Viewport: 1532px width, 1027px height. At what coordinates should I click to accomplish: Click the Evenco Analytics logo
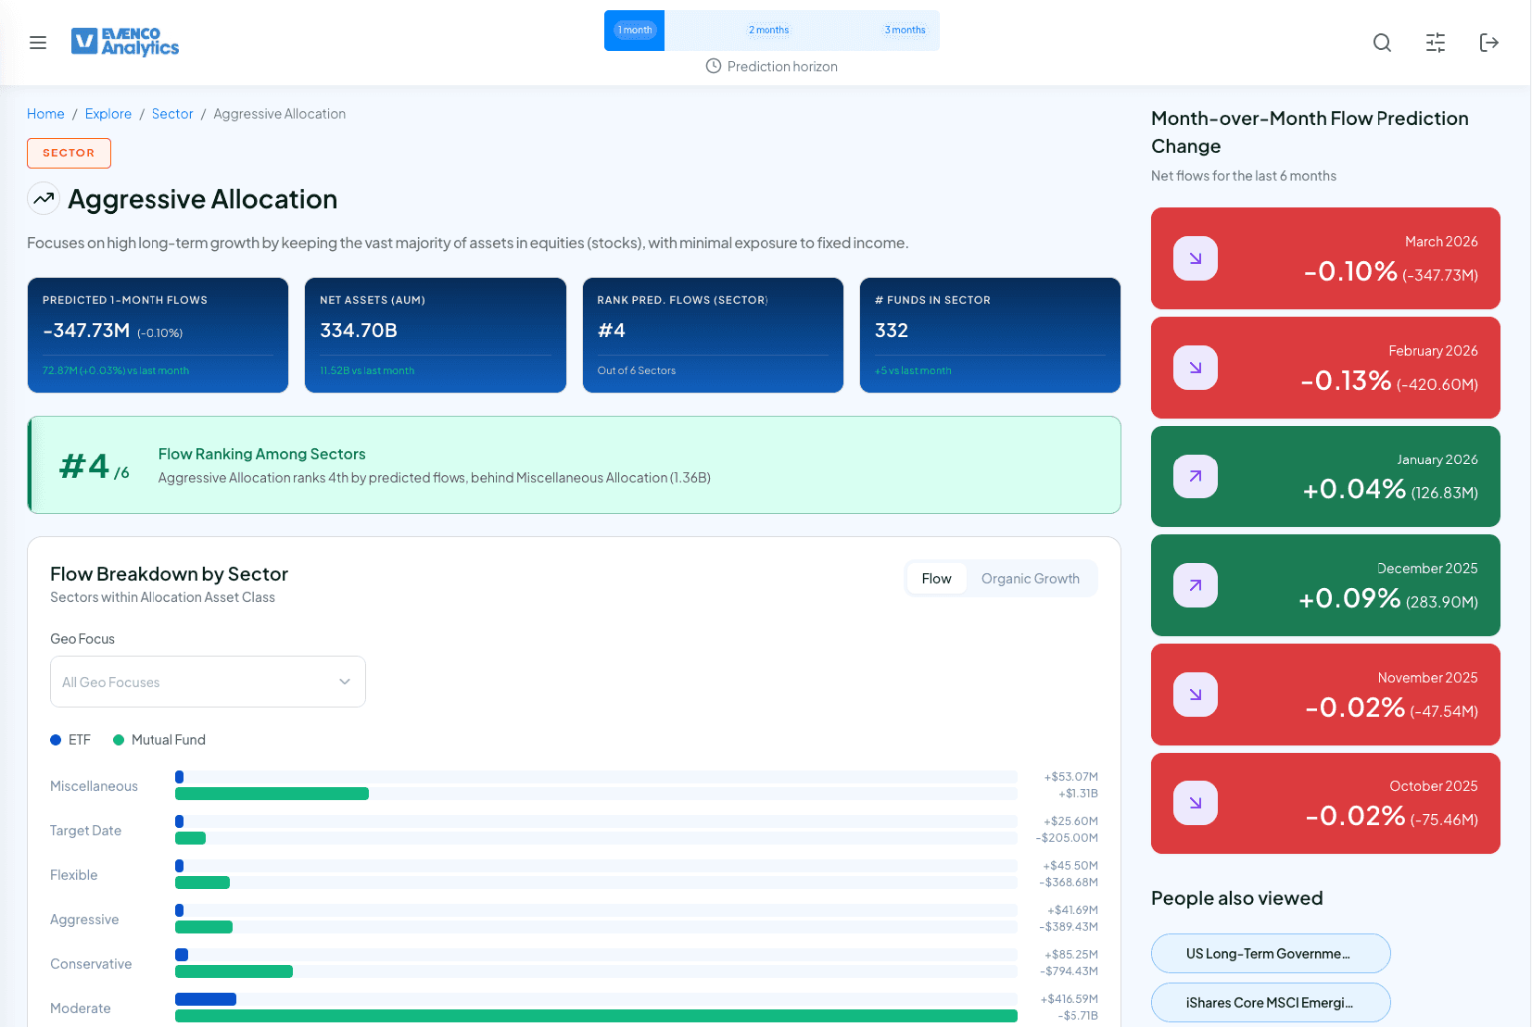pyautogui.click(x=125, y=42)
